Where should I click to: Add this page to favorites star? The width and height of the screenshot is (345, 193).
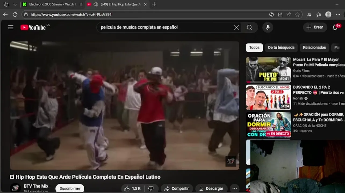click(297, 14)
